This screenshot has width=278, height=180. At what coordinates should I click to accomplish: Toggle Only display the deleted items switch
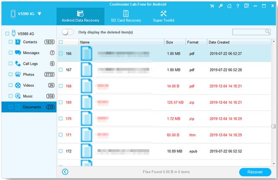(x=68, y=32)
